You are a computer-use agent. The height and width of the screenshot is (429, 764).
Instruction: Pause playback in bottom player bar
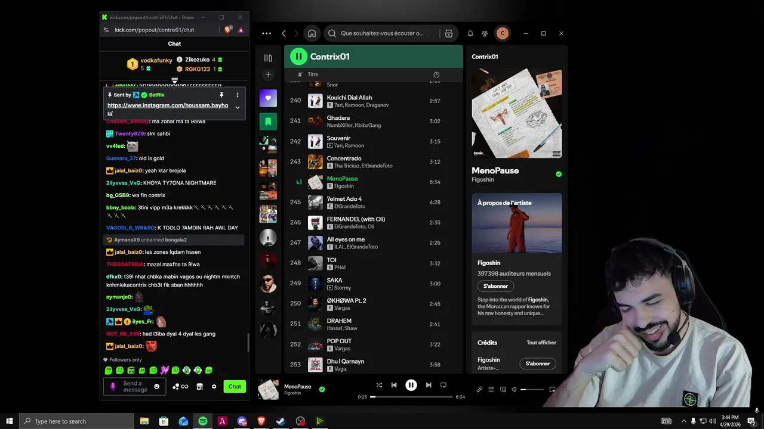coord(411,385)
